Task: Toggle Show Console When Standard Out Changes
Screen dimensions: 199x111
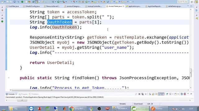Action: [x=160, y=94]
